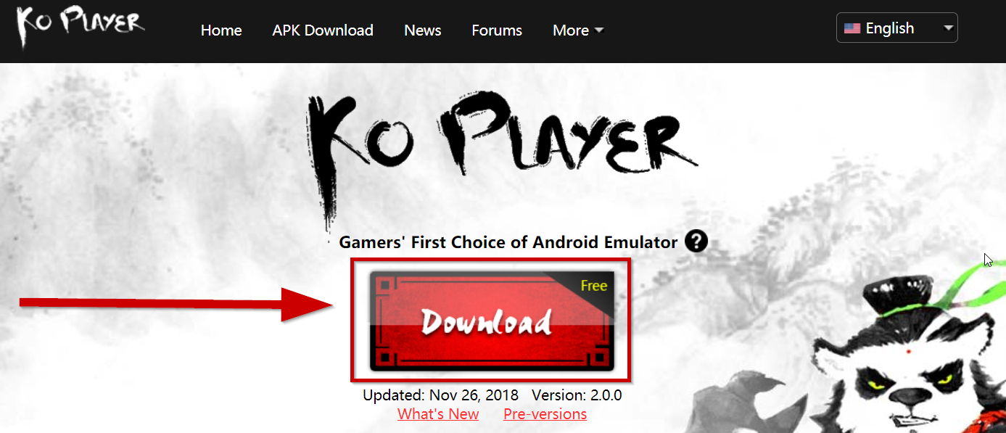
Task: Open the Pre-versions link
Action: coord(545,414)
